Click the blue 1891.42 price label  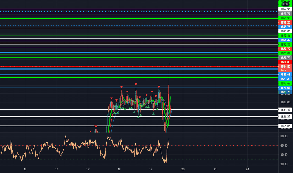coord(285,40)
